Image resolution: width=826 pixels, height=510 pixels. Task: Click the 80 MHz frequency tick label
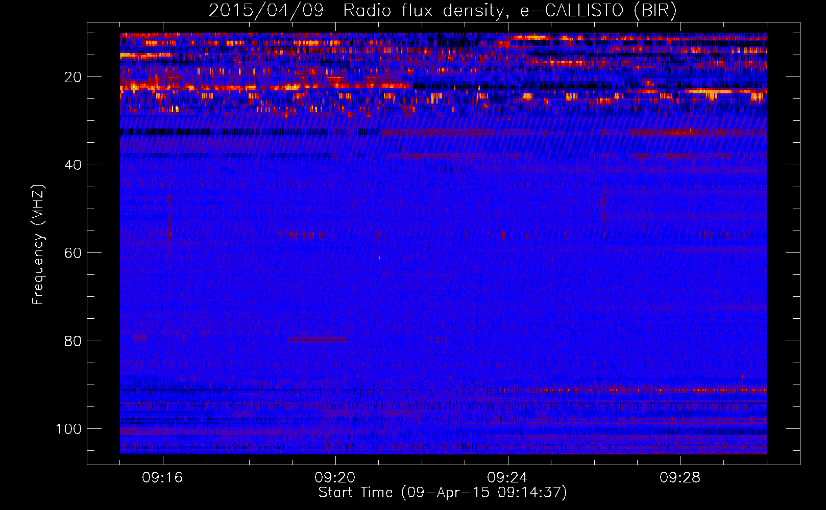click(x=73, y=341)
